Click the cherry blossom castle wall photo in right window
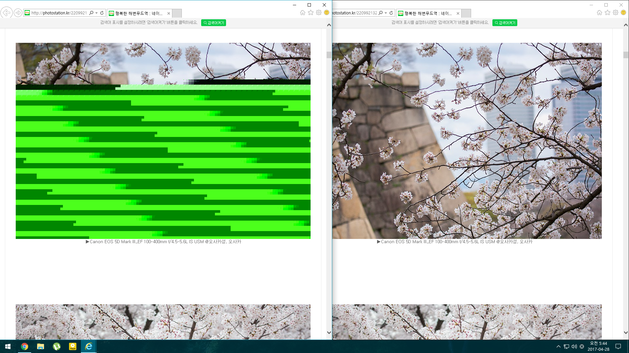 [467, 141]
